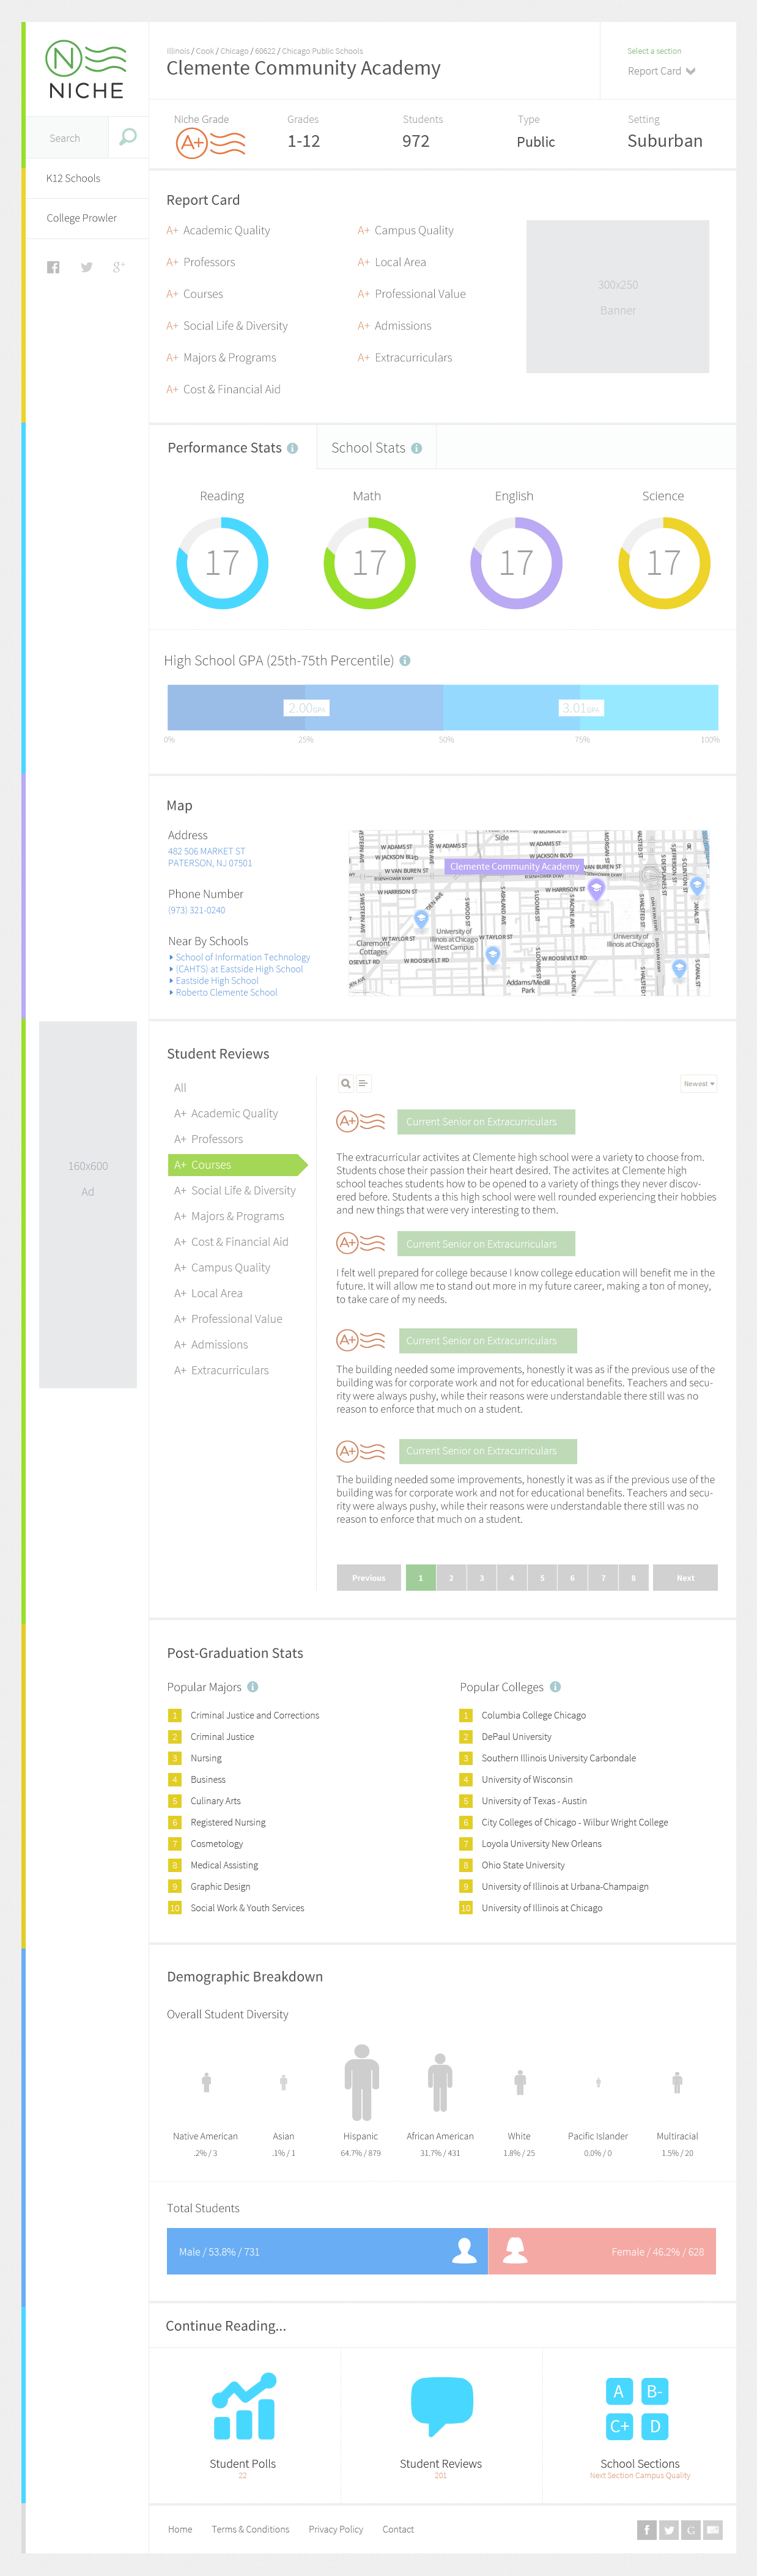
Task: Click the email icon in the footer
Action: click(712, 2529)
